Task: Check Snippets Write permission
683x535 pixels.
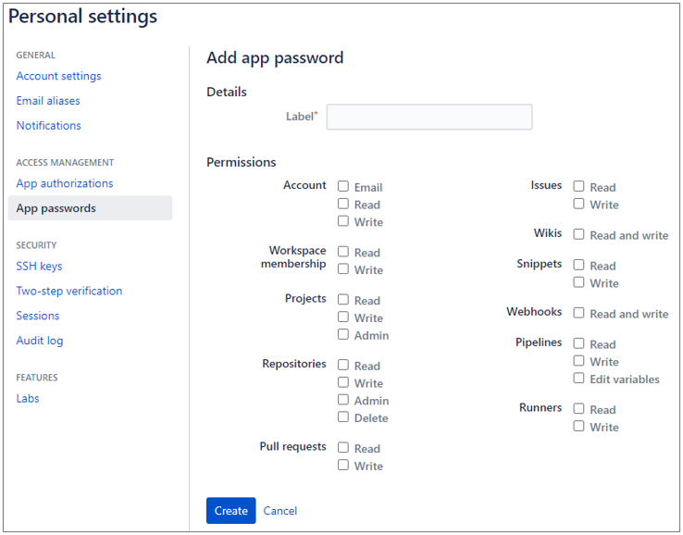Action: 578,282
